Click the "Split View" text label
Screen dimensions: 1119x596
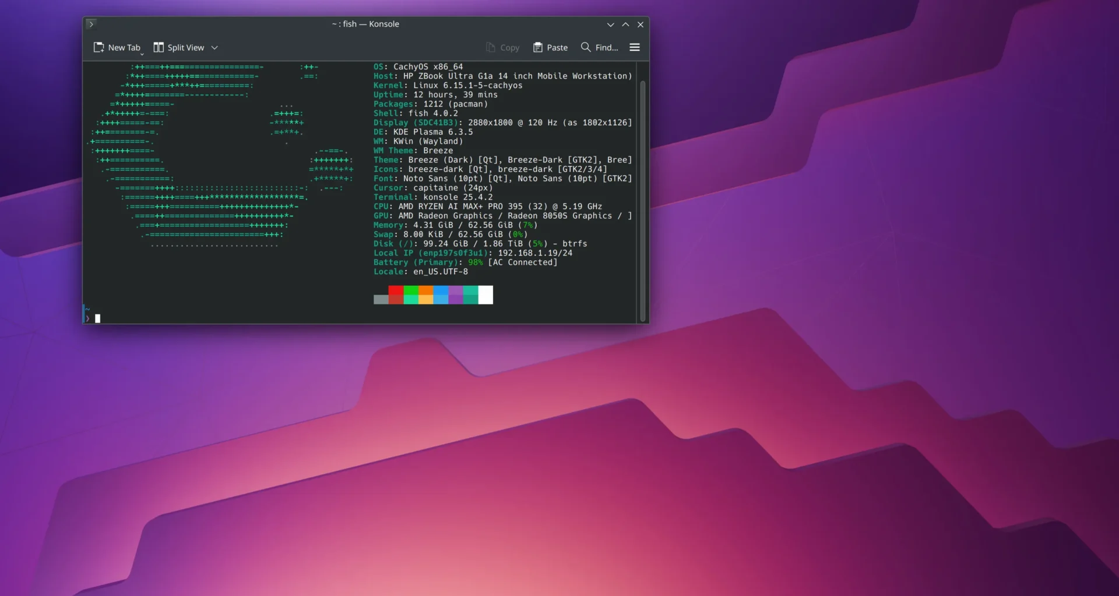click(186, 48)
